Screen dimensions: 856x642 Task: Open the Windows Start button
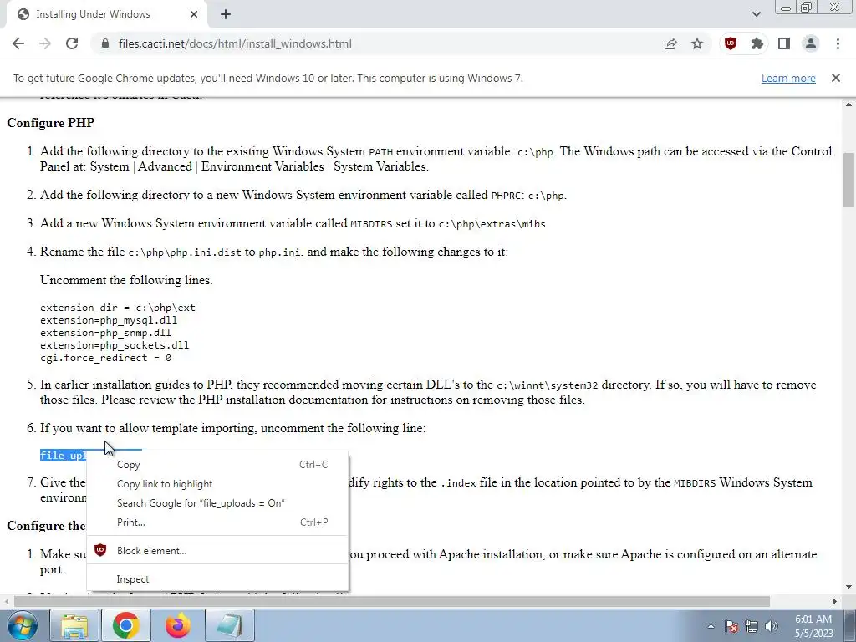23,625
